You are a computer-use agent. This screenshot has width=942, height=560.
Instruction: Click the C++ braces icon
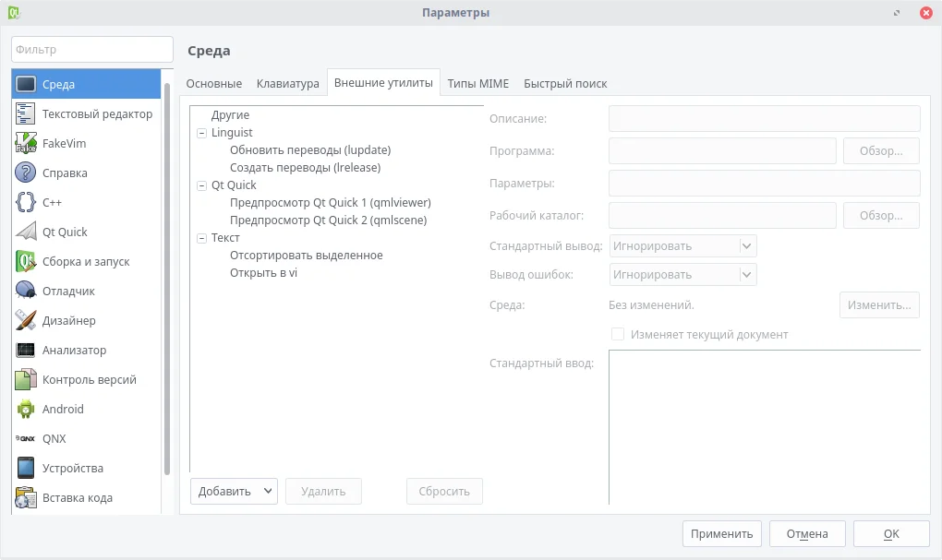tap(26, 202)
